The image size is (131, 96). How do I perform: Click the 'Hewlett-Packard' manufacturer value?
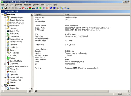pos(71,17)
